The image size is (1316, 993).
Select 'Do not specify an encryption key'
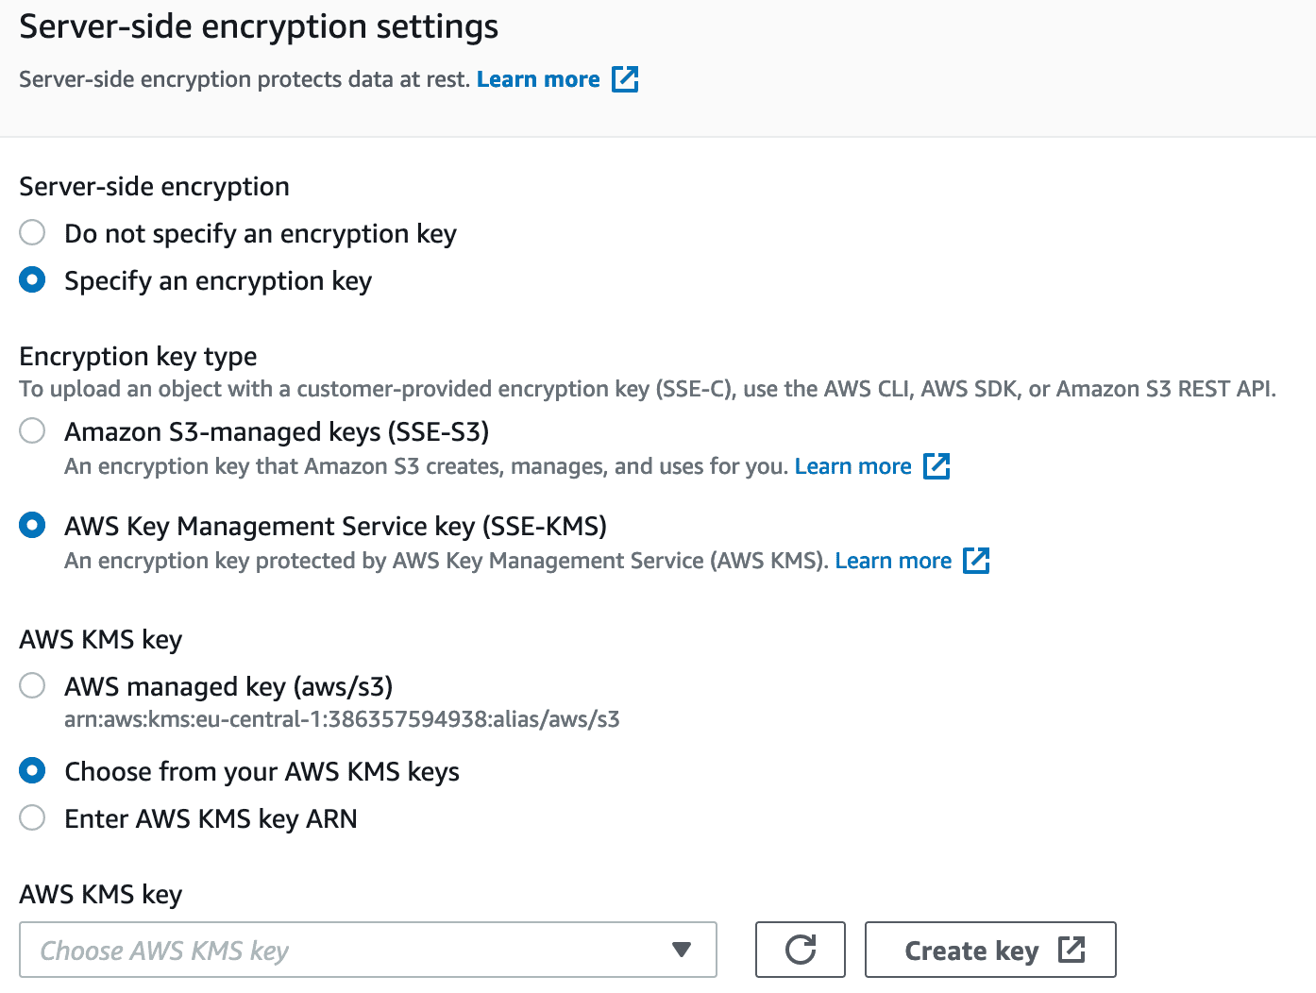click(x=32, y=233)
